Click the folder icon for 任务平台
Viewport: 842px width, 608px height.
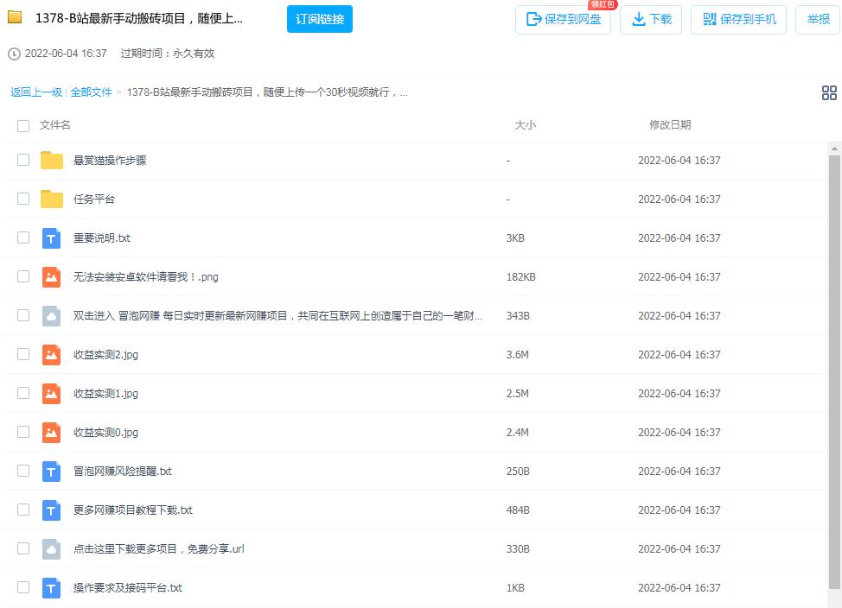pos(52,199)
